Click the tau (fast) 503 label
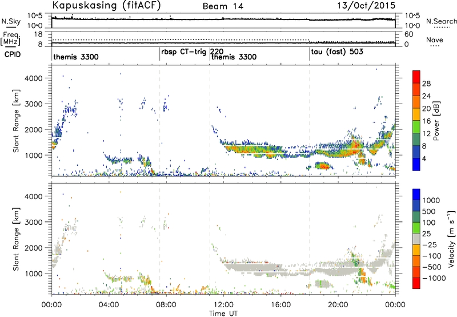457x317 pixels. click(337, 52)
